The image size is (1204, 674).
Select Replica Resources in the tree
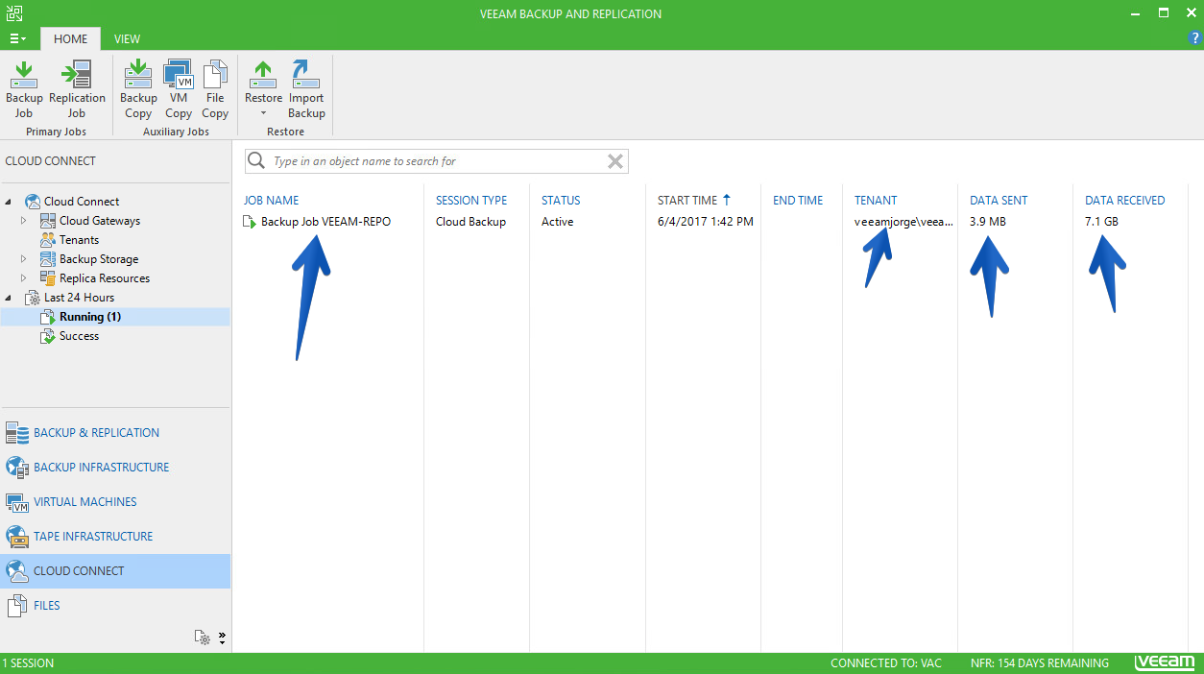tap(105, 278)
